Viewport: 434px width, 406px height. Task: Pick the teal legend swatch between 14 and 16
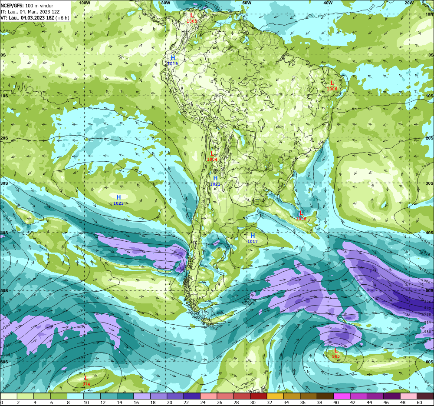click(x=125, y=396)
